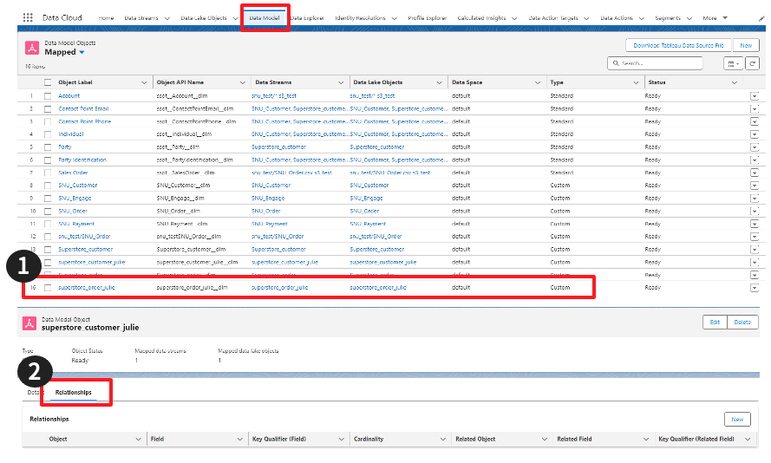Open superstore_customer_julie object label link
The width and height of the screenshot is (771, 463).
[x=91, y=263]
